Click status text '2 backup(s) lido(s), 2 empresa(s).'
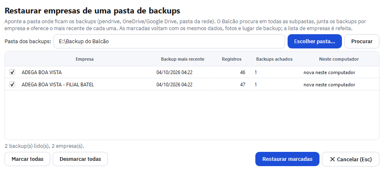The width and height of the screenshot is (384, 171). click(45, 146)
